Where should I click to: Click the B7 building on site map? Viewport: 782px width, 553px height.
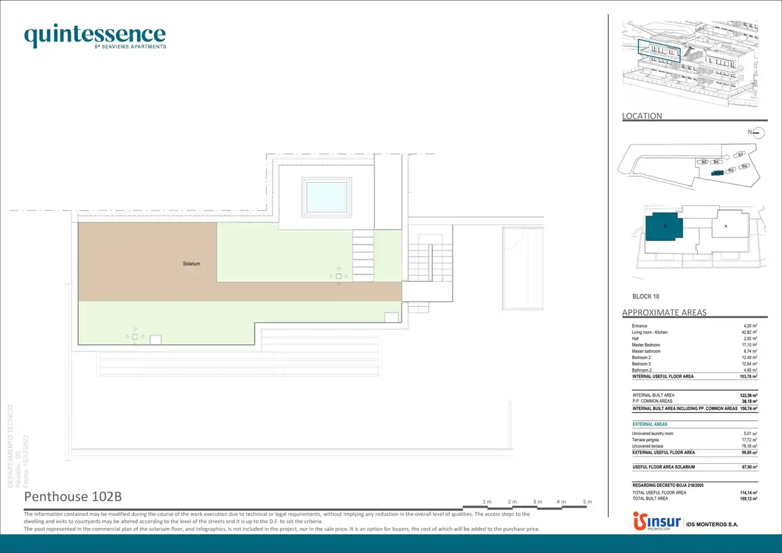[x=740, y=155]
